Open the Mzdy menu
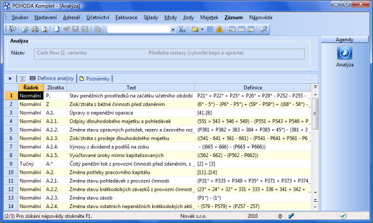Image resolution: width=373 pixels, height=223 pixels. coord(170,18)
